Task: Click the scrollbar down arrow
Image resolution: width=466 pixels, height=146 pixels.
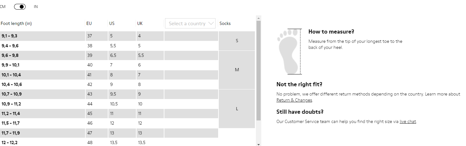Action: tap(259, 144)
